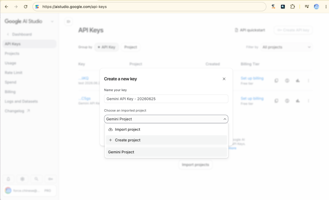This screenshot has height=200, width=329.
Task: Select Gemini Project in the dropdown list
Action: pyautogui.click(x=166, y=152)
